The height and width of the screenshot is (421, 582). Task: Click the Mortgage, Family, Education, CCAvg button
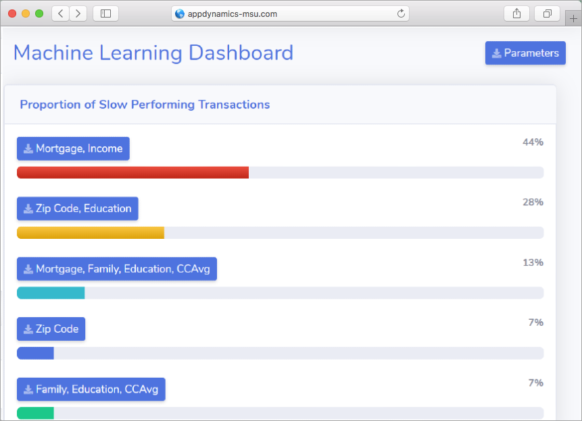coord(117,269)
